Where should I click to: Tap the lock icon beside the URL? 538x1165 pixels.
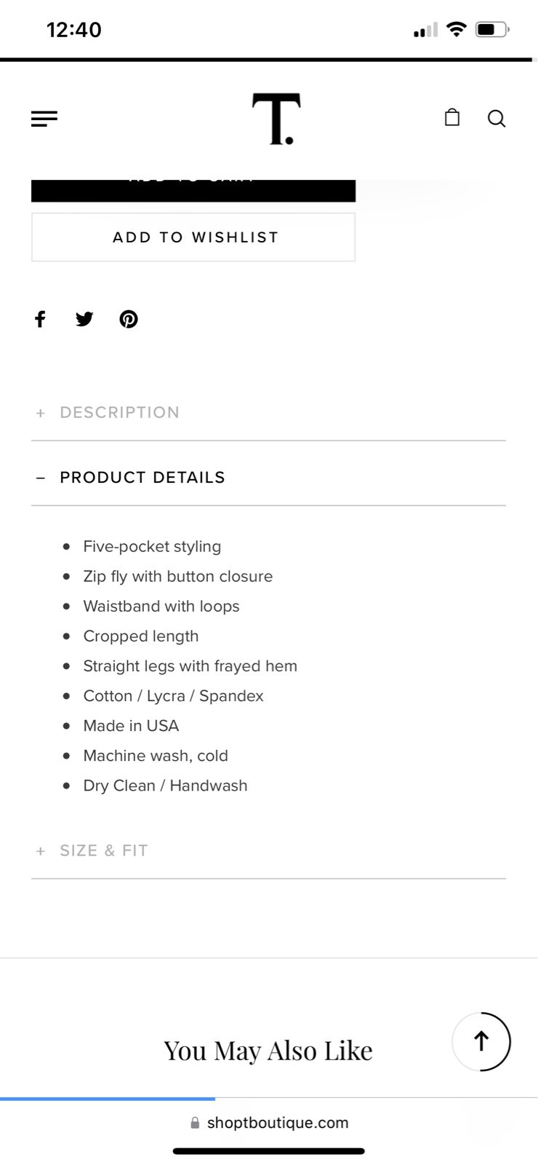(195, 1123)
